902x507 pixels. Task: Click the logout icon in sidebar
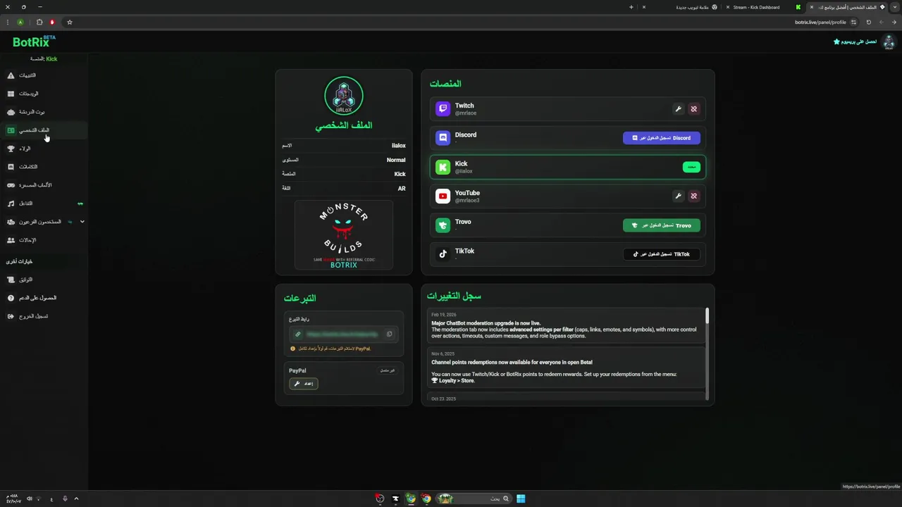point(11,316)
